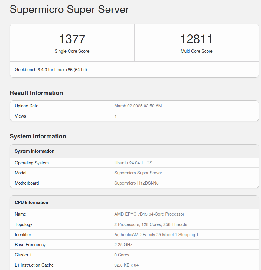Click the Supermicro Super Server model value
Viewport: 261px width, 270px height.
(x=138, y=173)
